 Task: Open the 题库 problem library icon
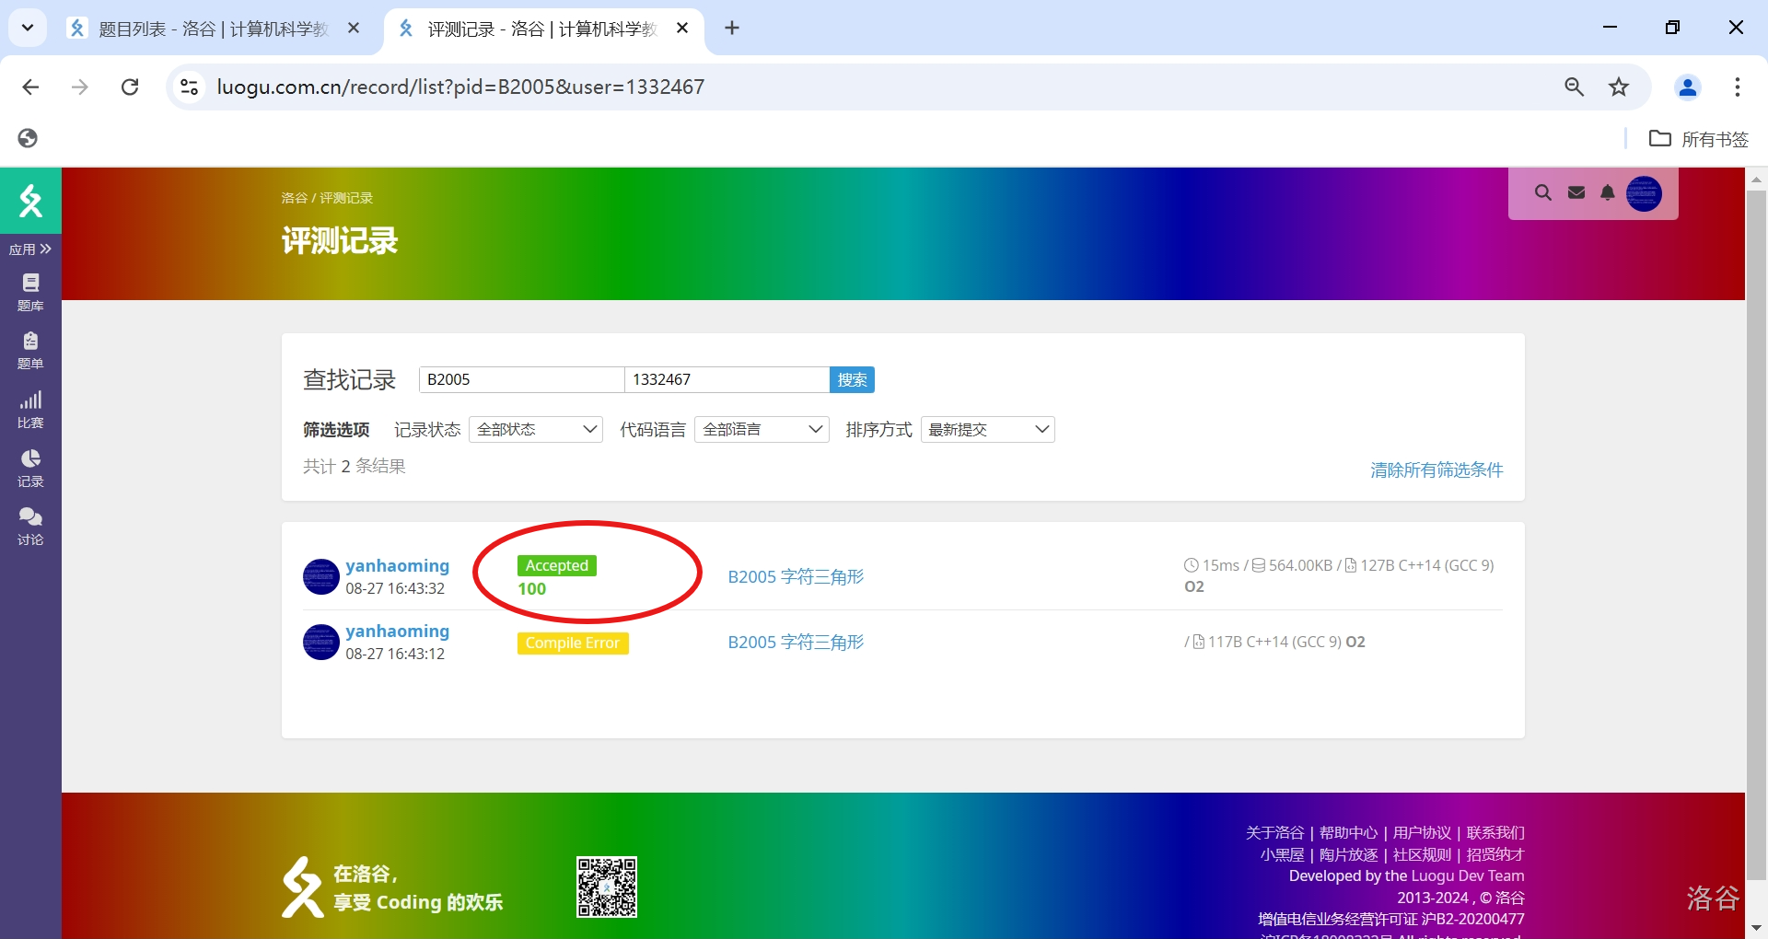[x=30, y=291]
